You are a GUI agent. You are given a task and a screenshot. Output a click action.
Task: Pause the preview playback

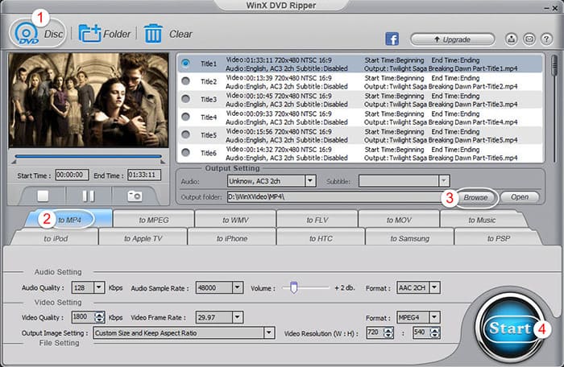pyautogui.click(x=89, y=196)
